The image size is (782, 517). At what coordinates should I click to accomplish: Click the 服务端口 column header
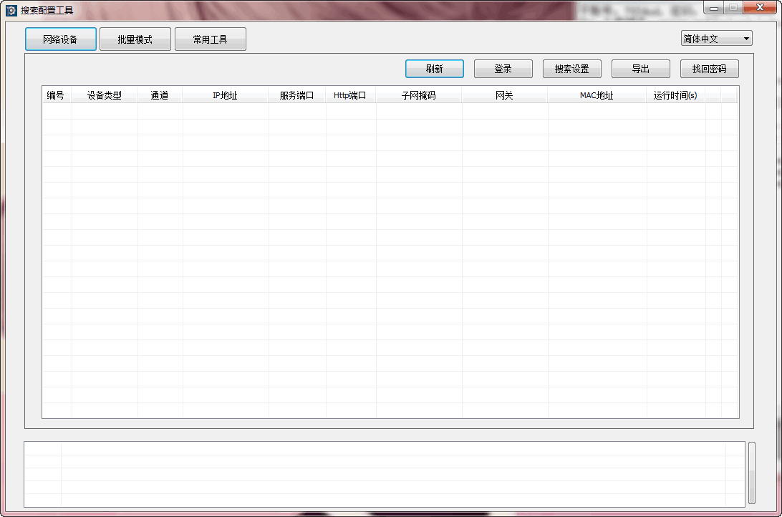296,95
